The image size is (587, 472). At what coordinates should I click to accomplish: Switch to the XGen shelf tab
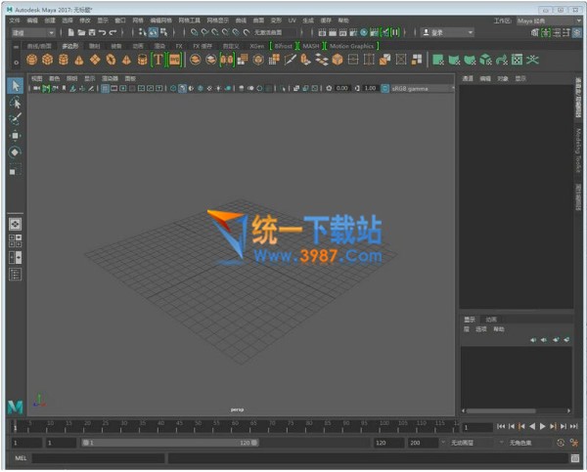pos(256,46)
